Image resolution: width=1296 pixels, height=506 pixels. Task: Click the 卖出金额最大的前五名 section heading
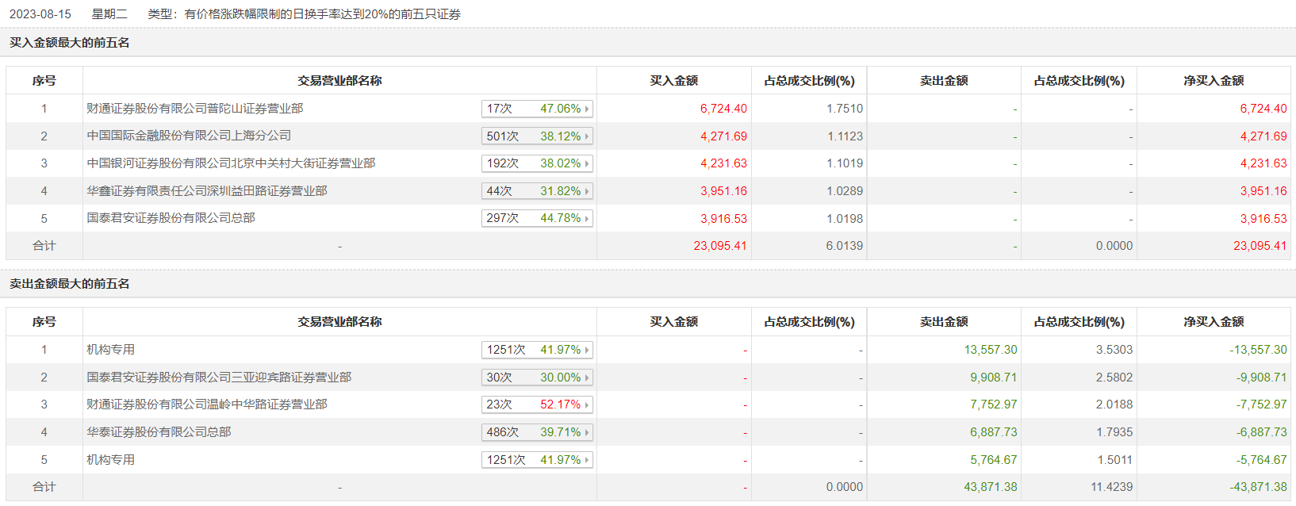coord(70,284)
